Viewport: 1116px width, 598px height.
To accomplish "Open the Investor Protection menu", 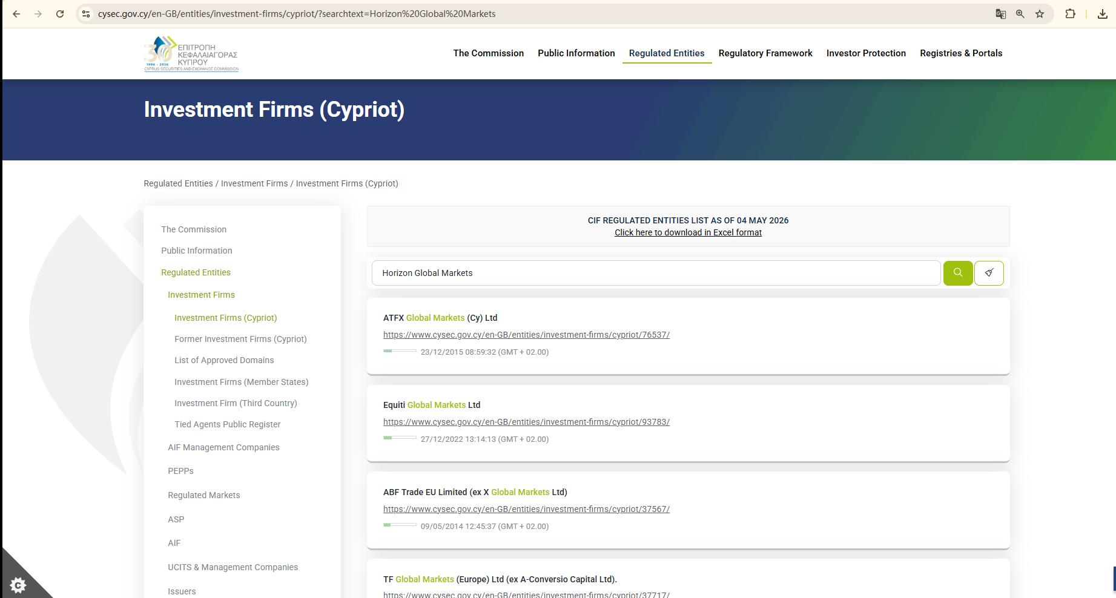I will coord(866,53).
